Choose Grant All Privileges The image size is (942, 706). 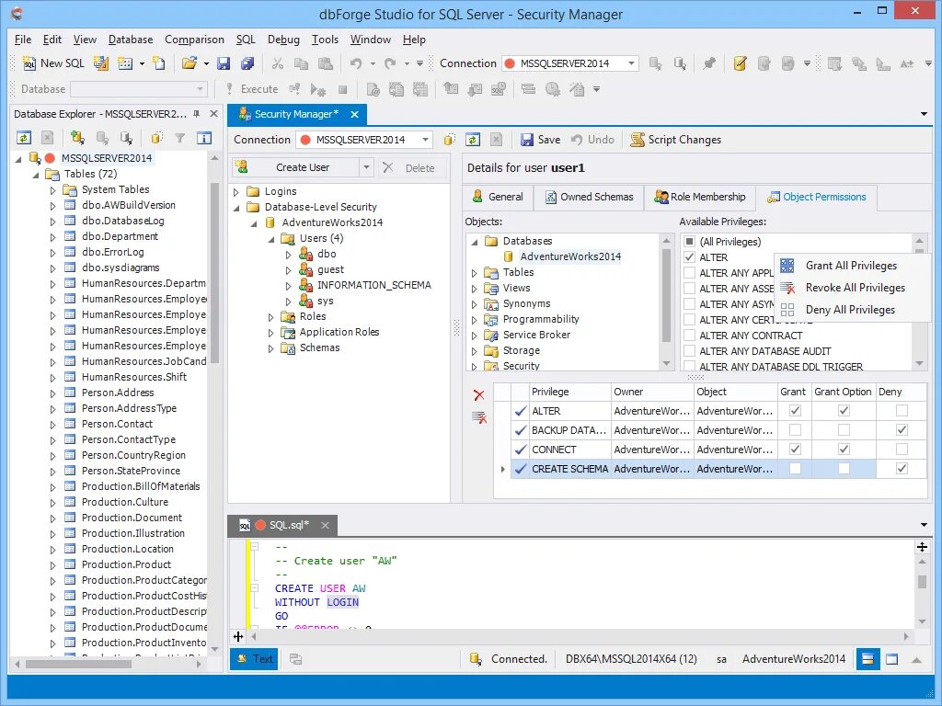pos(851,266)
